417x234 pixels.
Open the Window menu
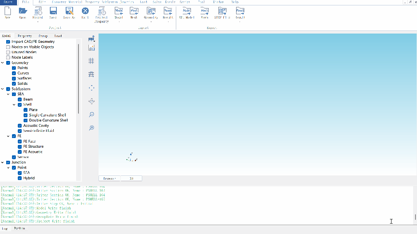click(x=218, y=2)
